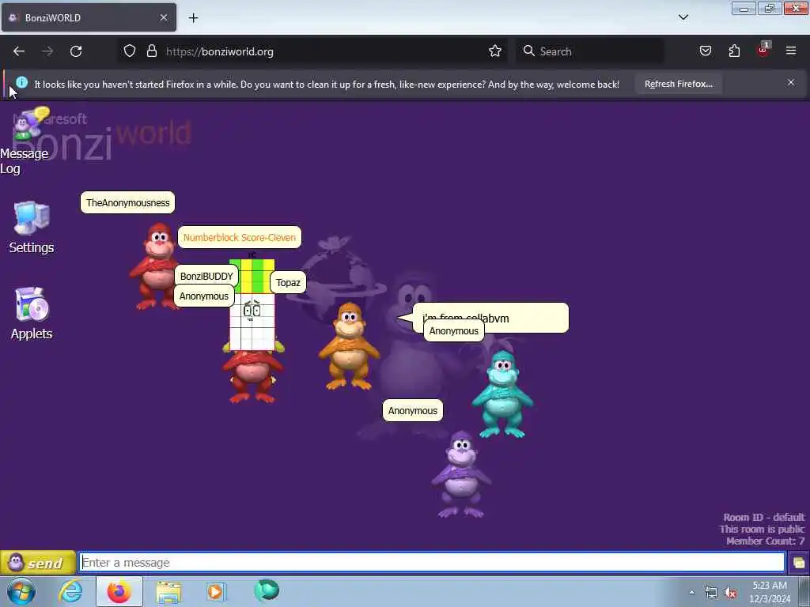Click the Member Count: 7 text
This screenshot has width=810, height=607.
tap(765, 541)
